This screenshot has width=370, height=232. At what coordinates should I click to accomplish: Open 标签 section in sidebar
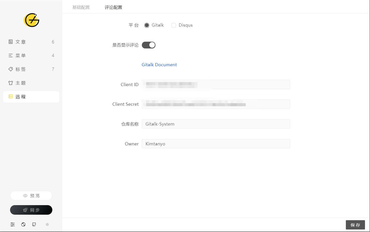[31, 69]
